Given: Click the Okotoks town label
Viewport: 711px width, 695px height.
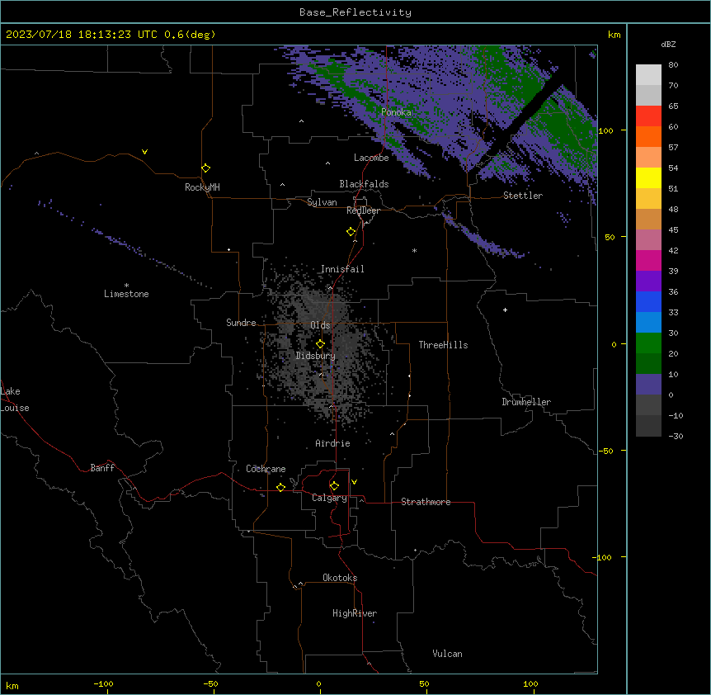Looking at the screenshot, I should pyautogui.click(x=340, y=578).
